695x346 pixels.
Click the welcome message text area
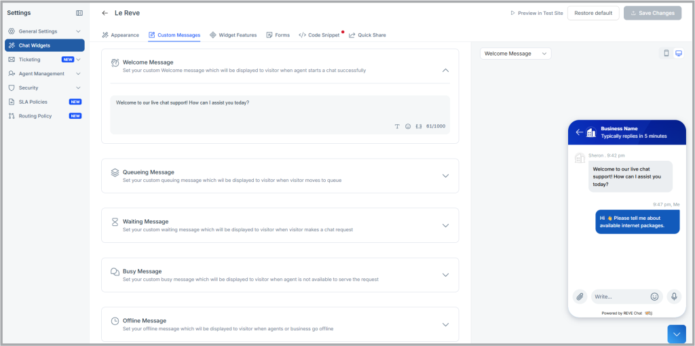(280, 114)
